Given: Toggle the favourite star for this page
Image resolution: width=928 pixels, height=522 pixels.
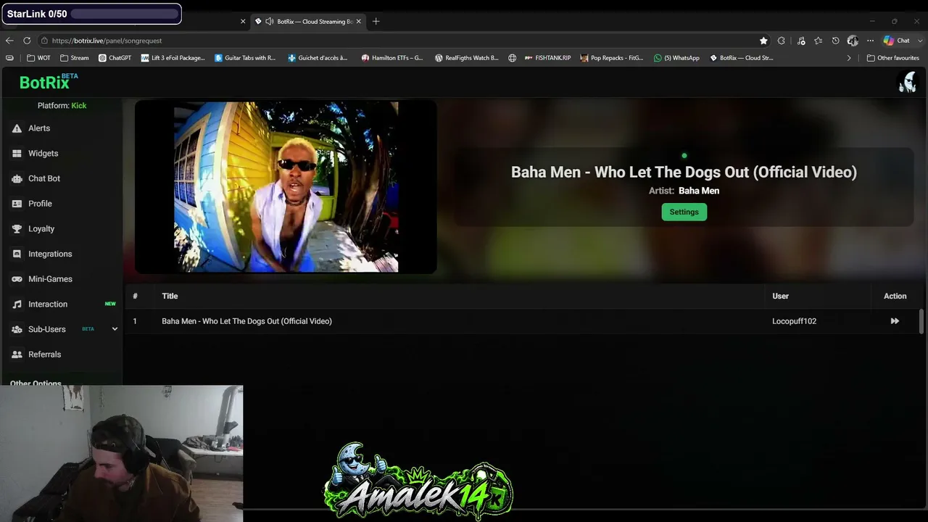Looking at the screenshot, I should pos(763,41).
